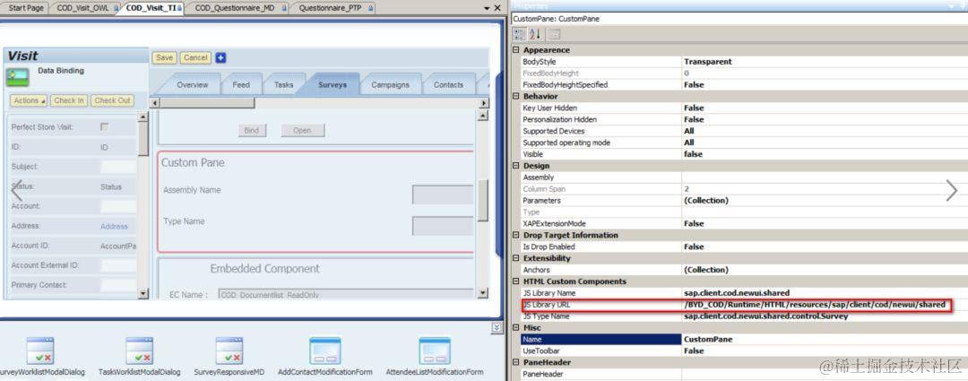
Task: Select the Visible property value false
Action: click(693, 154)
